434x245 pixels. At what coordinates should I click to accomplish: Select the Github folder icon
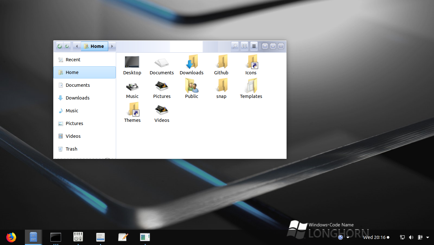pos(221,62)
